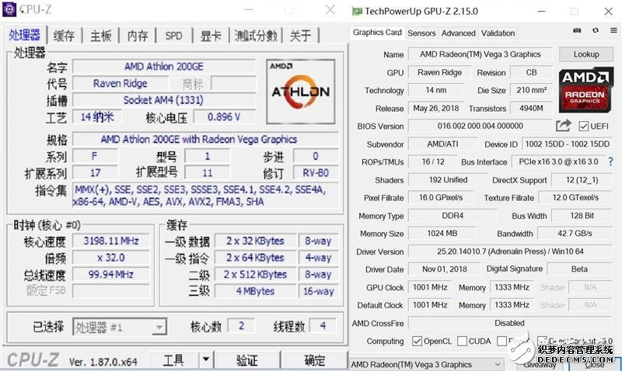Click the 指令集 instruction list field
This screenshot has height=371, width=622.
[205, 196]
